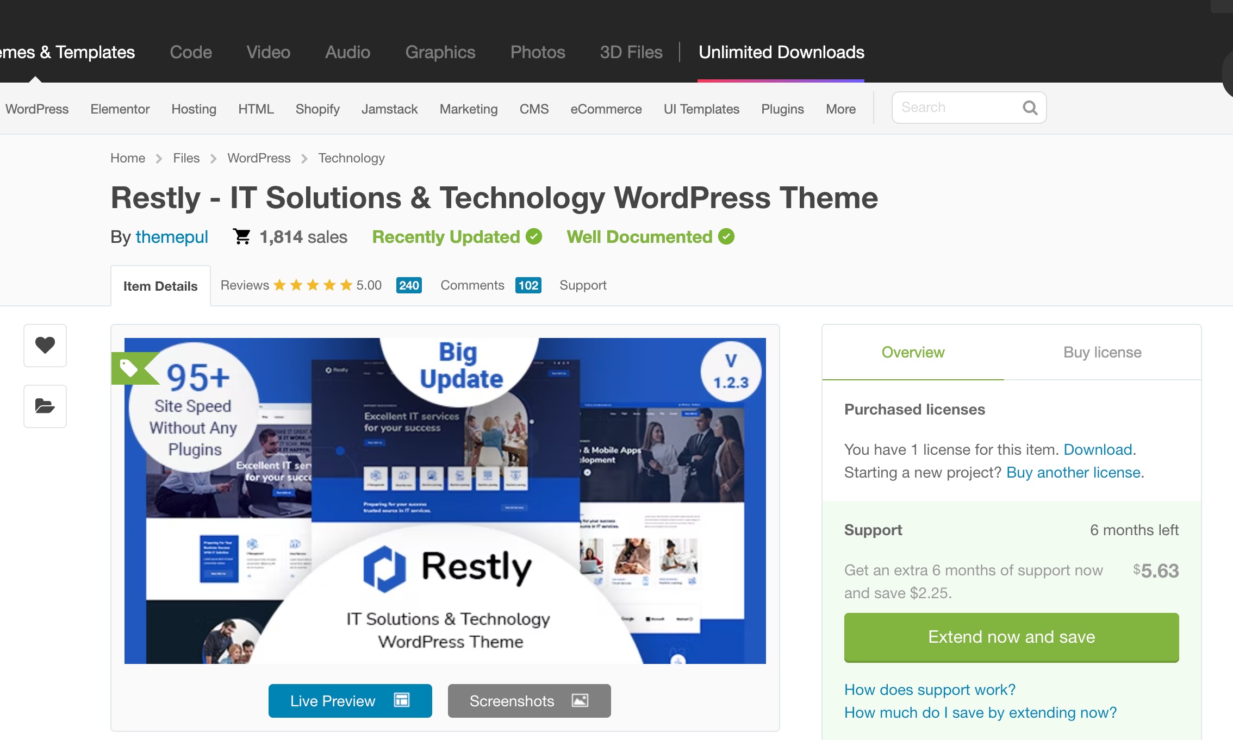Select Plugins in the sub navigation
Screen dimensions: 1233x740
(782, 109)
